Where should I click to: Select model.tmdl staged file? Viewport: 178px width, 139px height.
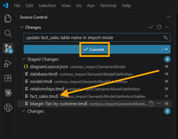(94, 81)
